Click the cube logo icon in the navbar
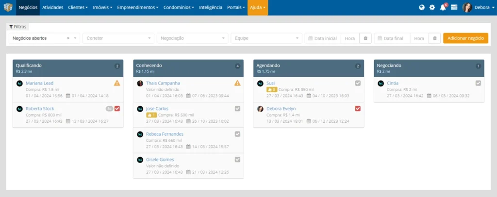Image resolution: width=497 pixels, height=197 pixels. (8, 7)
